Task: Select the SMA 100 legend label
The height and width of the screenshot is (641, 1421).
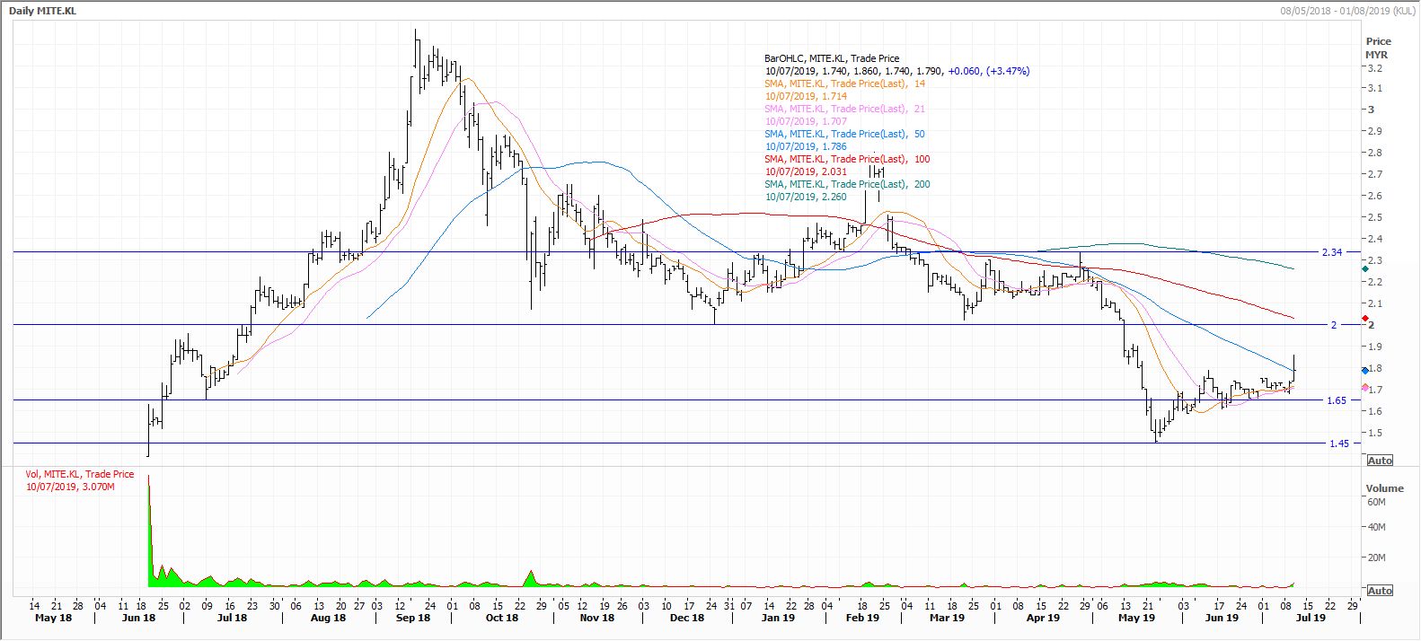Action: click(848, 159)
